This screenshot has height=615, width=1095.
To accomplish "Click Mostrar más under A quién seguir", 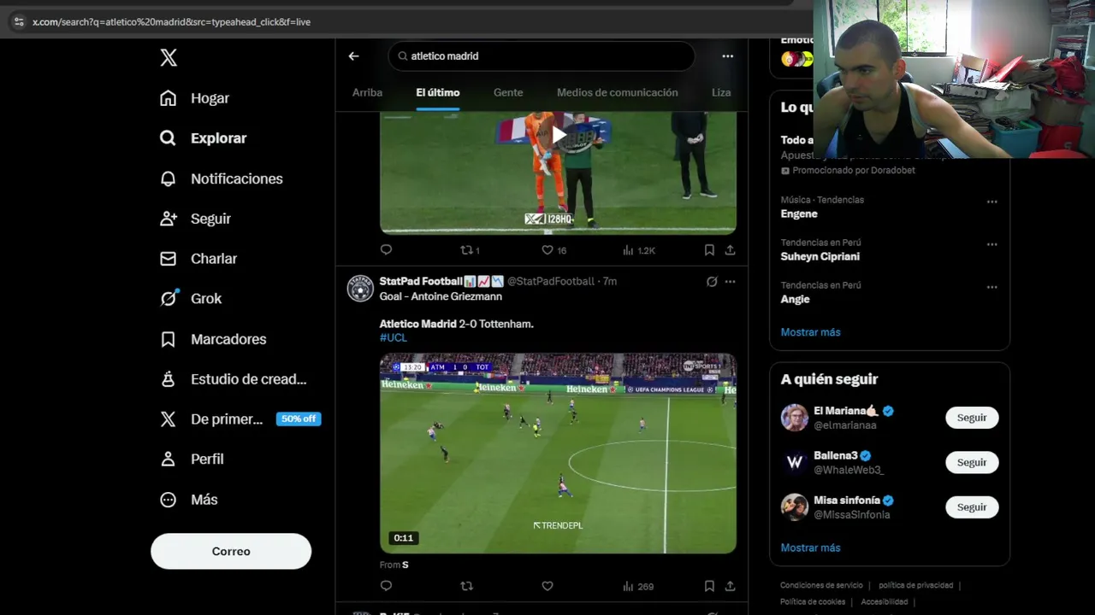I will point(810,548).
